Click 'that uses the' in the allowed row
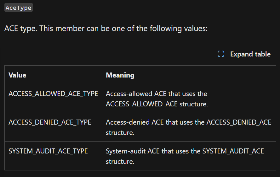Screen dimensions: 280x177 point(188,94)
